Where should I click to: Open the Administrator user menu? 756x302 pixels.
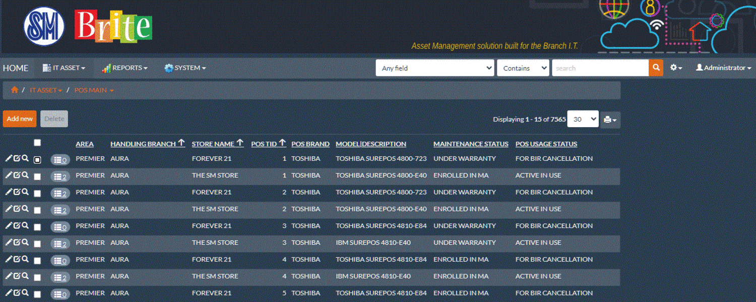coord(723,68)
